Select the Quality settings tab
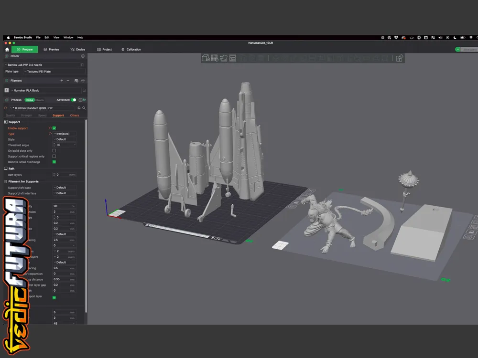 point(11,116)
